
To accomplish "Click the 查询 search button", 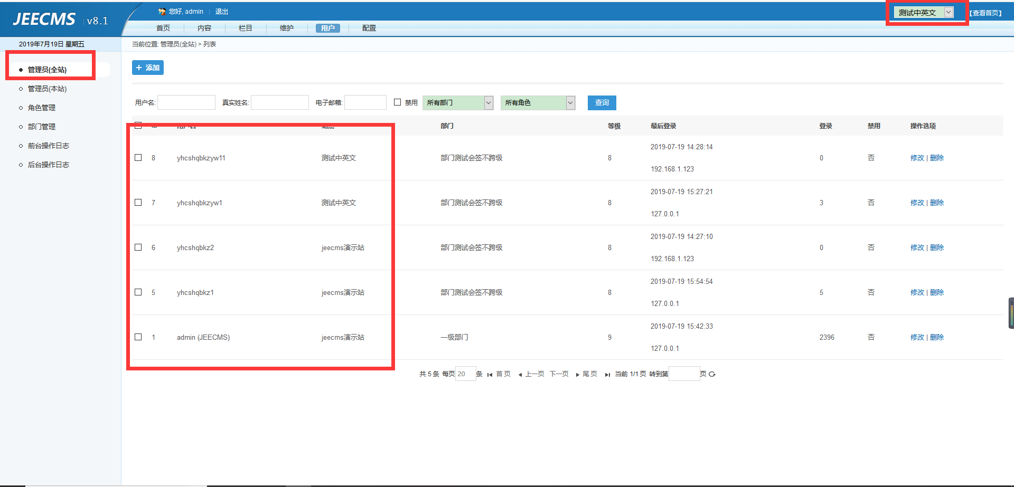I will coord(602,103).
